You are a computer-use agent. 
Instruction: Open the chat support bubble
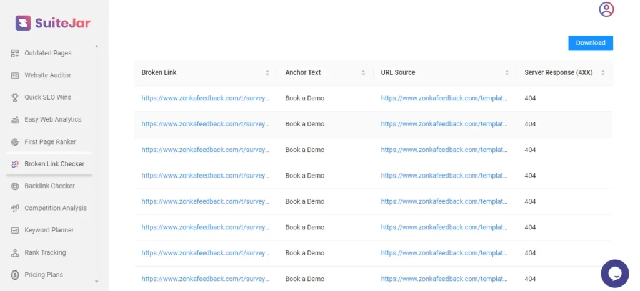click(x=615, y=274)
